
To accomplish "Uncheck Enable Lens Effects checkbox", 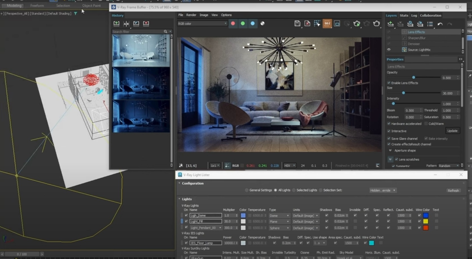I will click(389, 83).
